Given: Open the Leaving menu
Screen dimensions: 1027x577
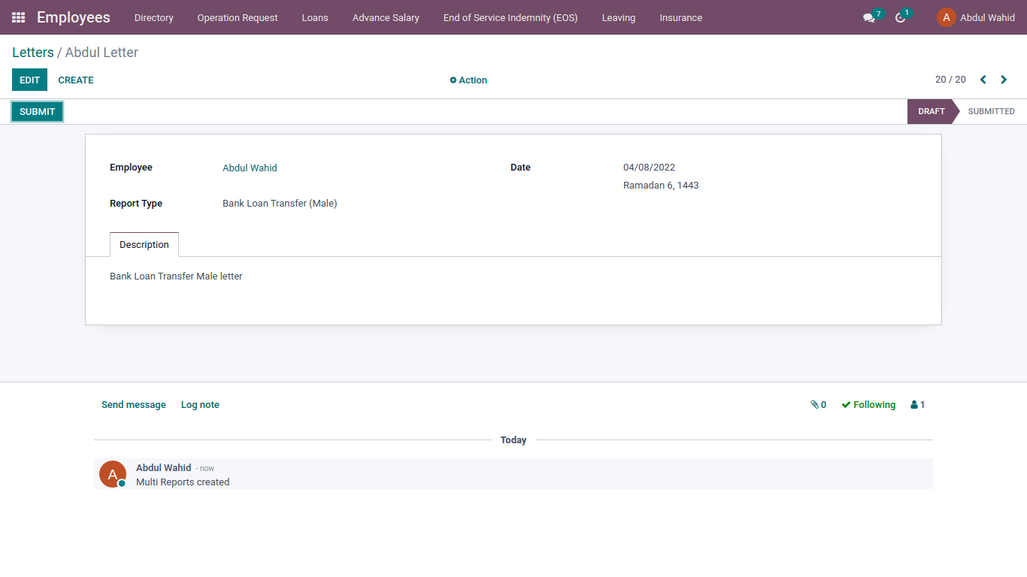Looking at the screenshot, I should (619, 17).
